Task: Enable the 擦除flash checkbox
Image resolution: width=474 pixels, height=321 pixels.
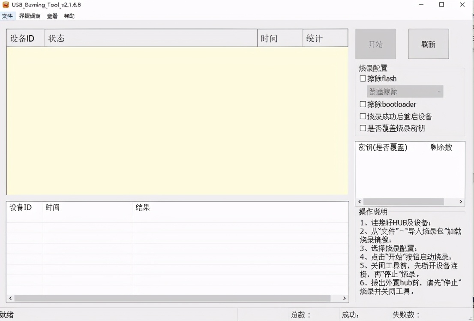Action: (362, 79)
